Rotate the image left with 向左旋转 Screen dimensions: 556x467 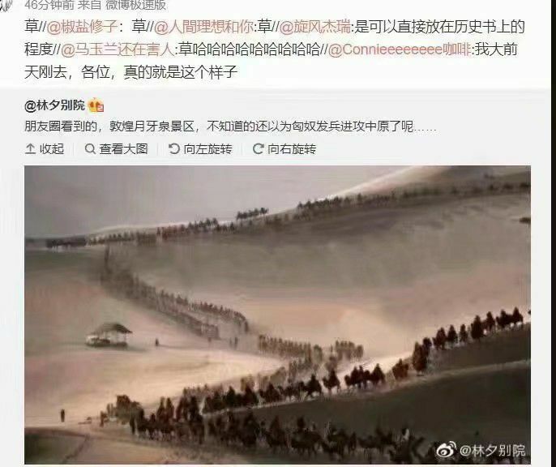click(200, 149)
